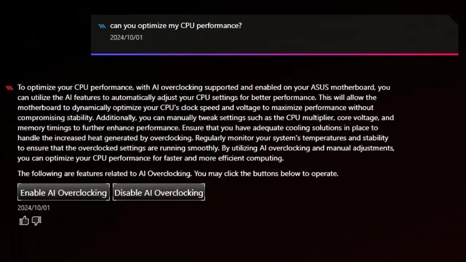Click the Enable AI Overclocking button
Screen dimensions: 466x262
click(x=63, y=192)
